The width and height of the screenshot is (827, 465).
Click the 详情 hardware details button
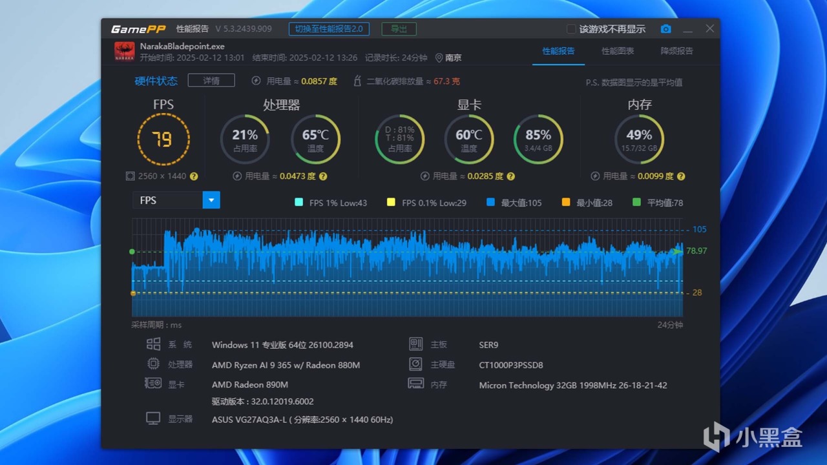coord(211,81)
